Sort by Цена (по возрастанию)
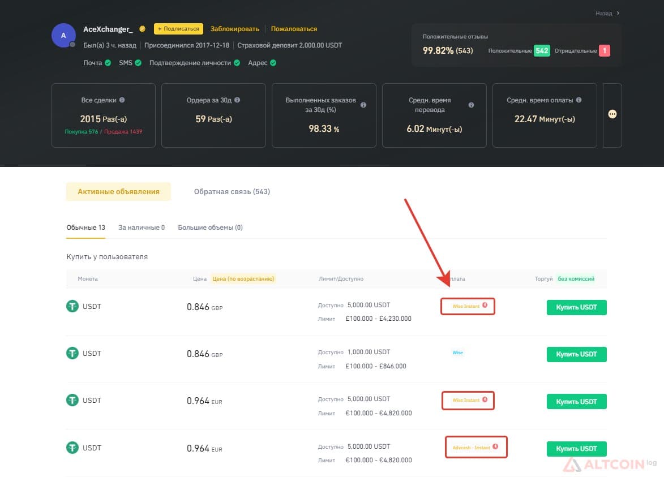This screenshot has width=664, height=477. tap(243, 278)
